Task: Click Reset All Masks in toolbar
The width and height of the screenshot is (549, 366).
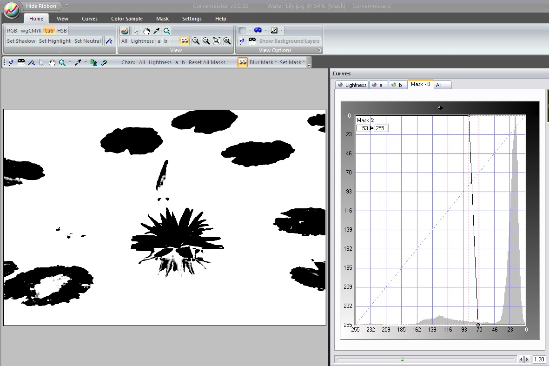Action: pyautogui.click(x=207, y=62)
